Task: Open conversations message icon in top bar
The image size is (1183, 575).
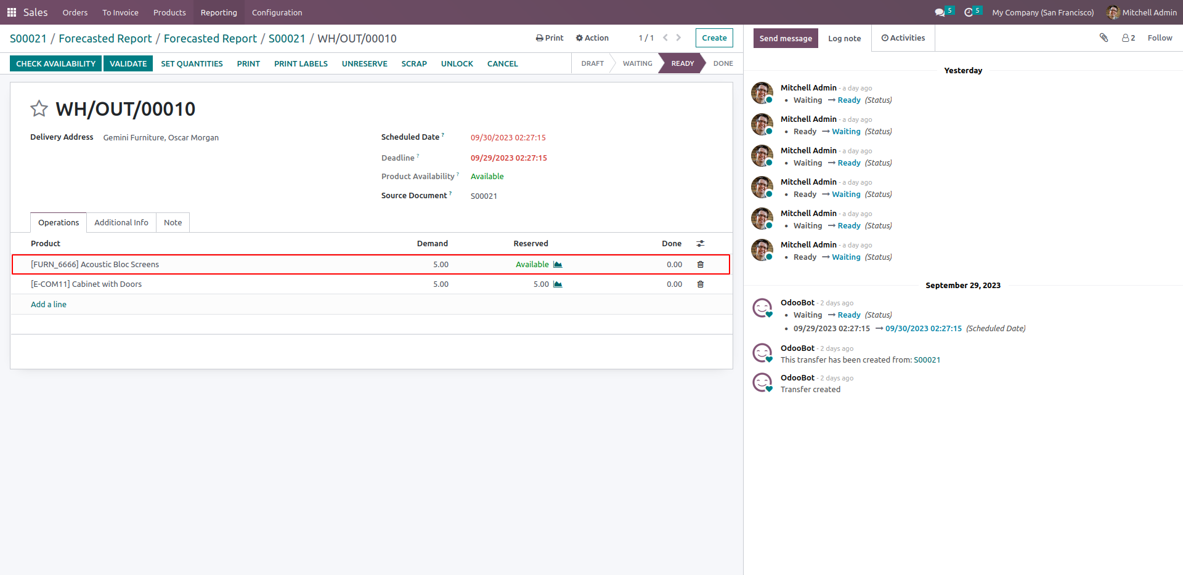Action: (940, 12)
